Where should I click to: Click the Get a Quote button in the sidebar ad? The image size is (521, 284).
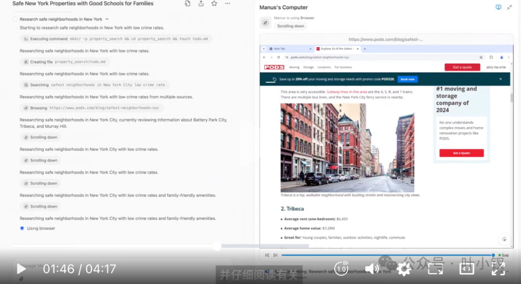point(462,153)
